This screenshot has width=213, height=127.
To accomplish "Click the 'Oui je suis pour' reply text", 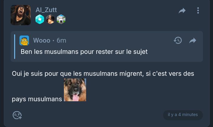I will 103,73.
